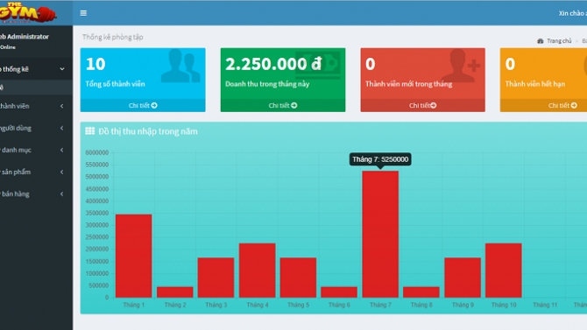Click the Tháng 3 bar in chart
Viewport: 587px width, 330px height.
[x=216, y=277]
